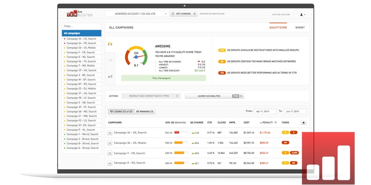Click the TenScores logo
This screenshot has width=371, height=185.
tap(80, 14)
